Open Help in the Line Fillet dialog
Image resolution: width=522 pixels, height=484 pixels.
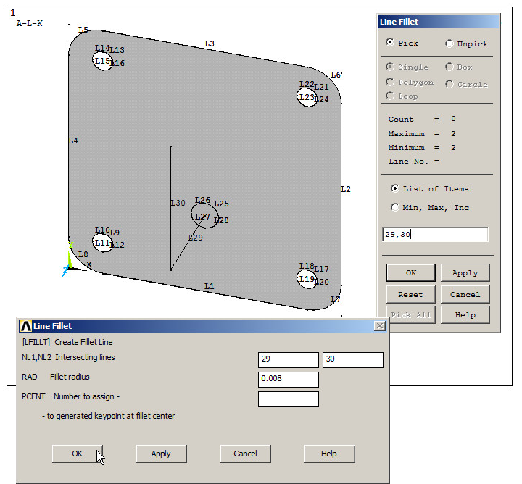pos(329,454)
